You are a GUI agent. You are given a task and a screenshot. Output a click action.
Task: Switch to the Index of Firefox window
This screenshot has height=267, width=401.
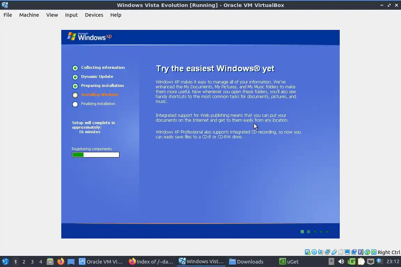click(151, 262)
